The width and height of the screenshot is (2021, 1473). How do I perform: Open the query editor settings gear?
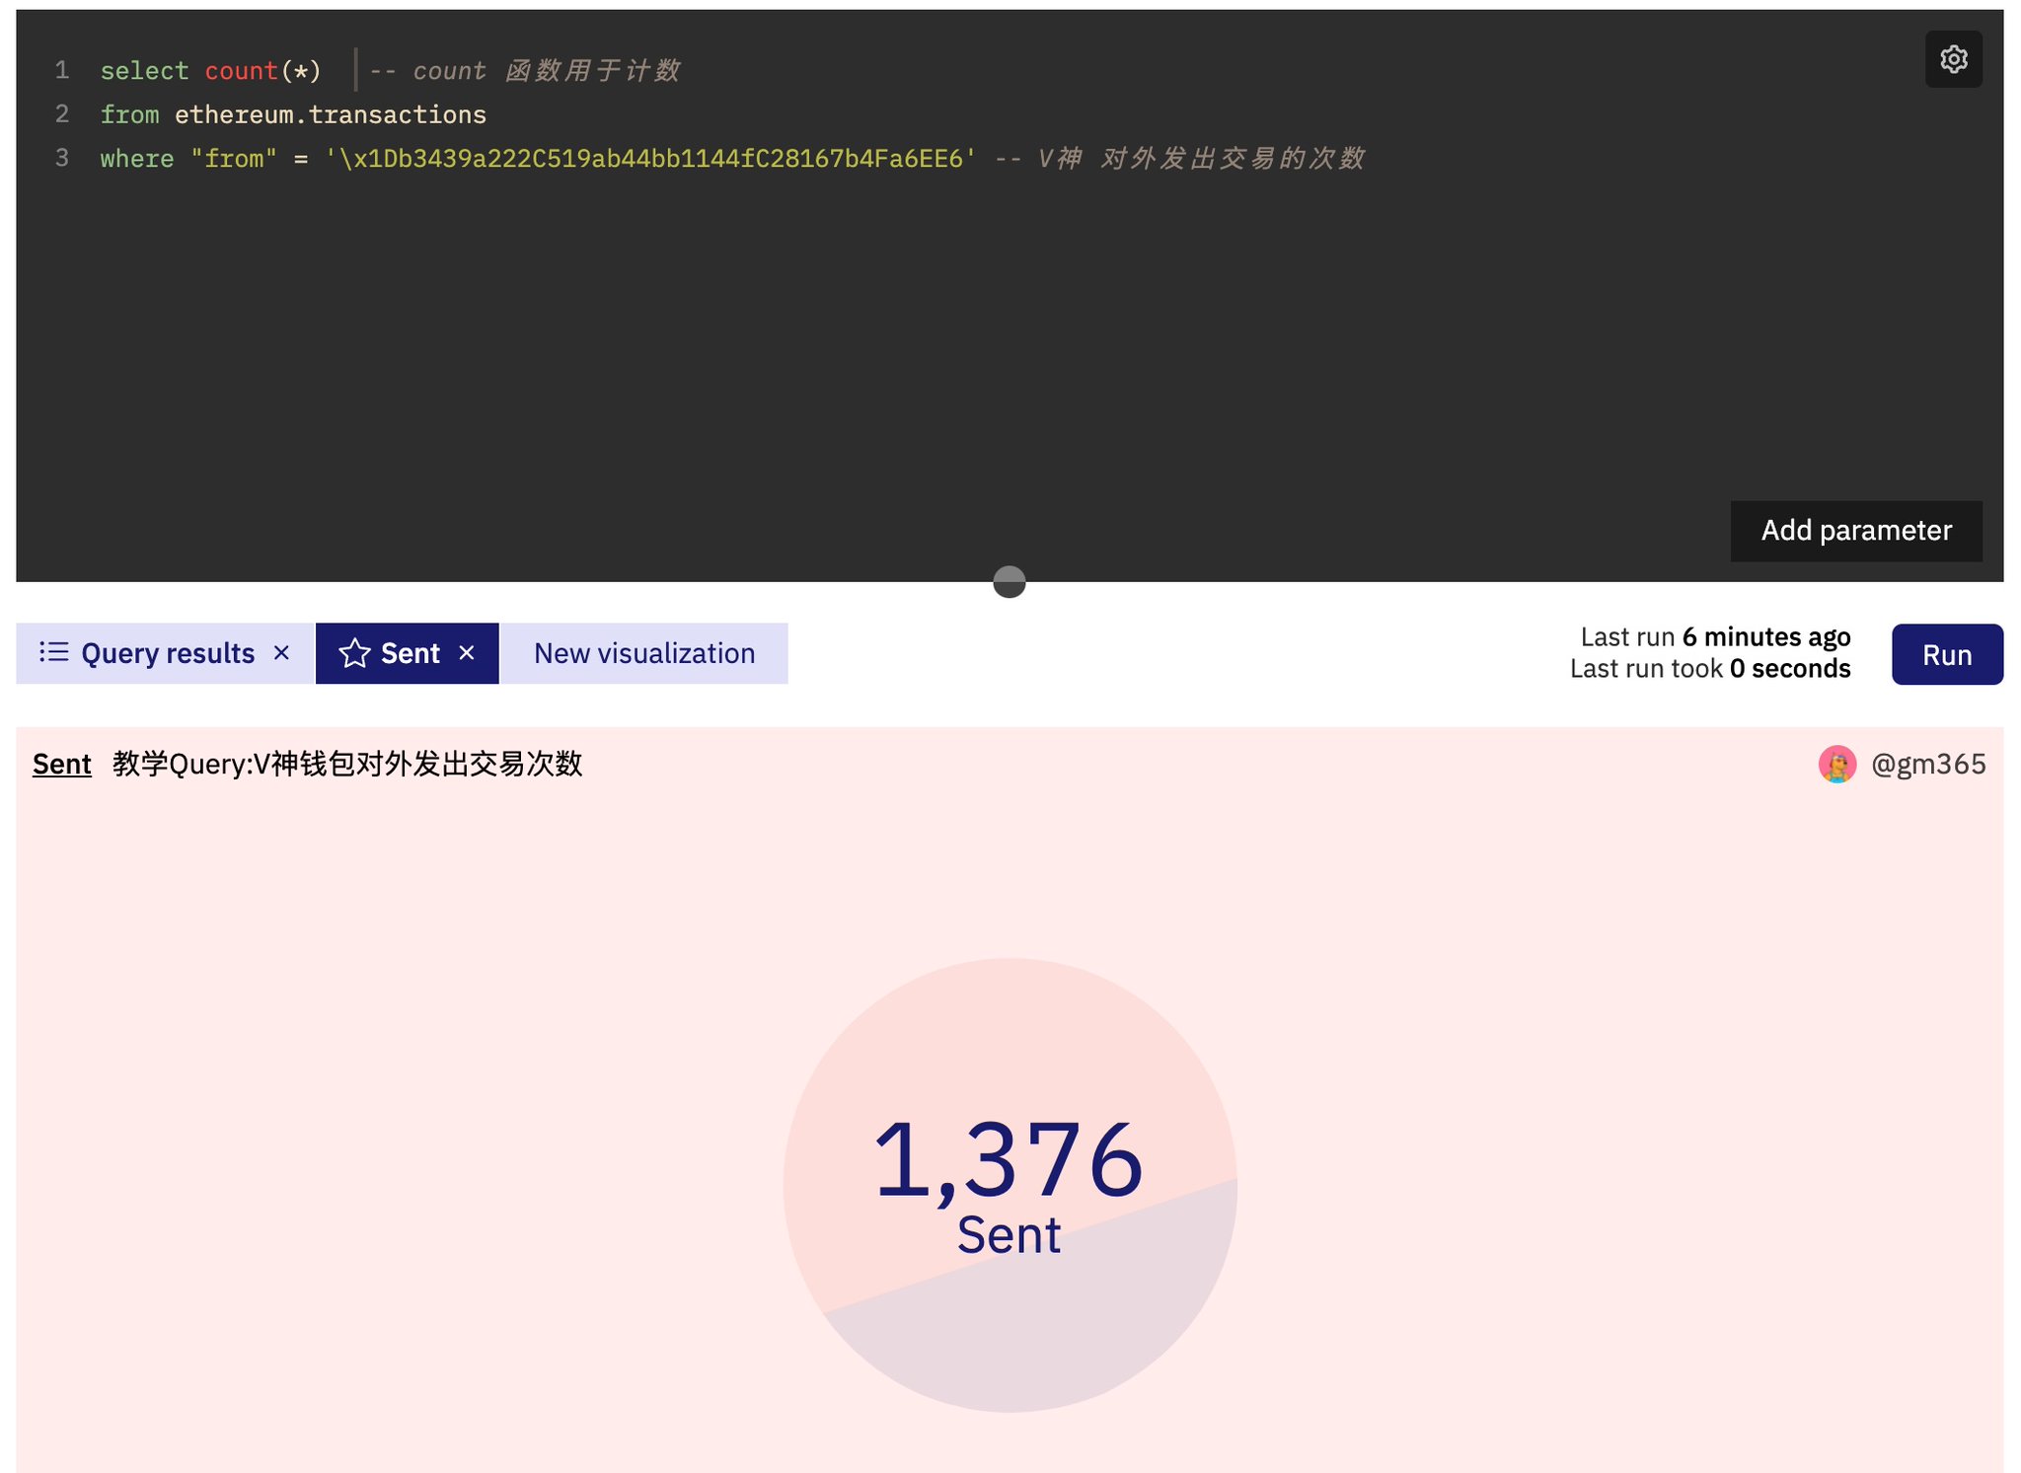click(1953, 59)
